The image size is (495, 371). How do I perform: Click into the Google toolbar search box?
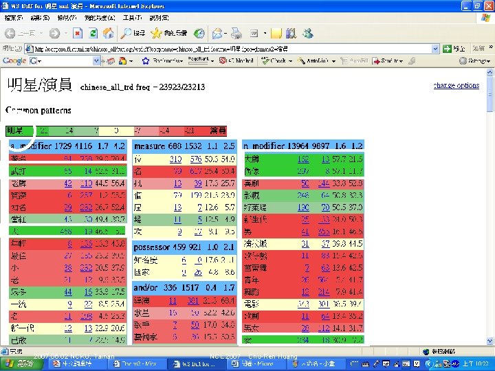pyautogui.click(x=65, y=61)
